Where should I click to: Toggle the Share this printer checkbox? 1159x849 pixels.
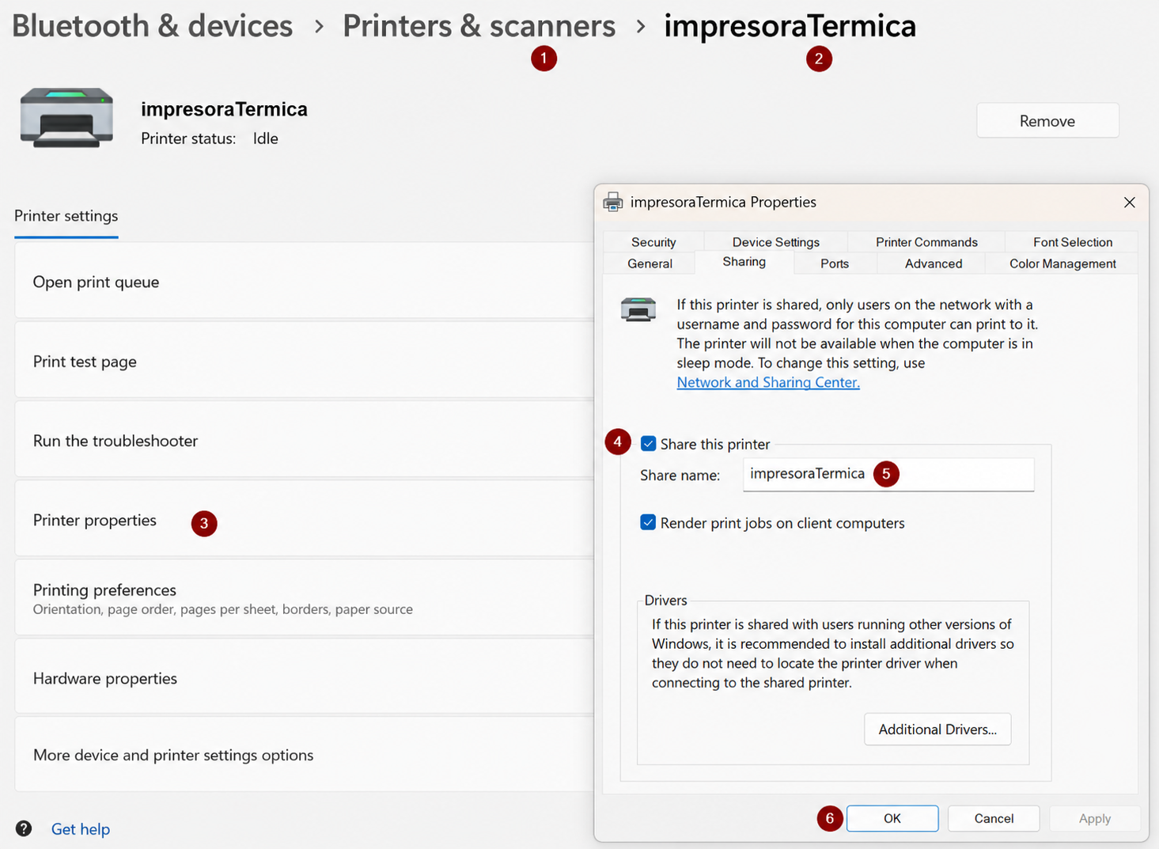(x=648, y=444)
